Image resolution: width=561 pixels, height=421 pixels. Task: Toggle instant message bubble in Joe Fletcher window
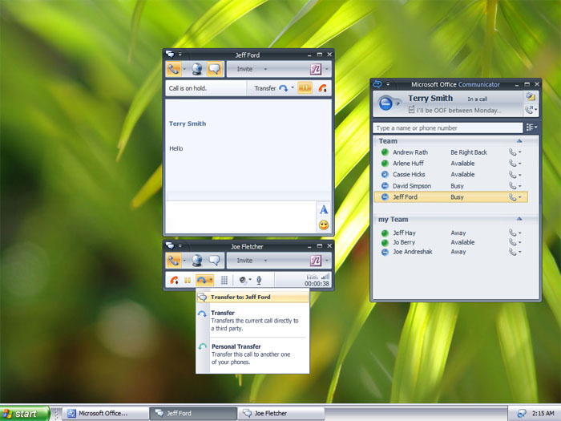click(x=214, y=261)
